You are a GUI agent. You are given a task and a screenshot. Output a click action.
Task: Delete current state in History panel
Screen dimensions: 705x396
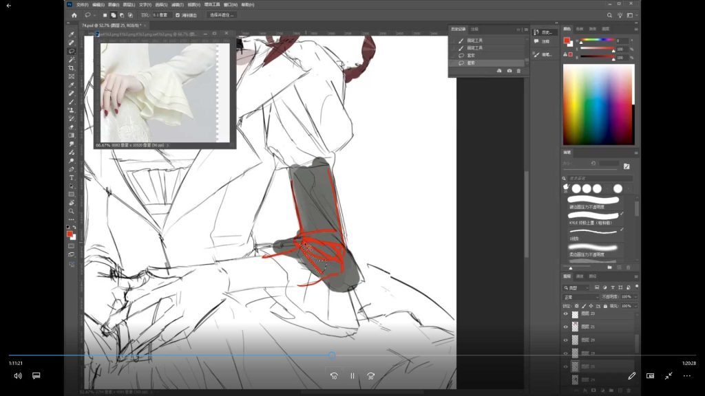click(518, 71)
